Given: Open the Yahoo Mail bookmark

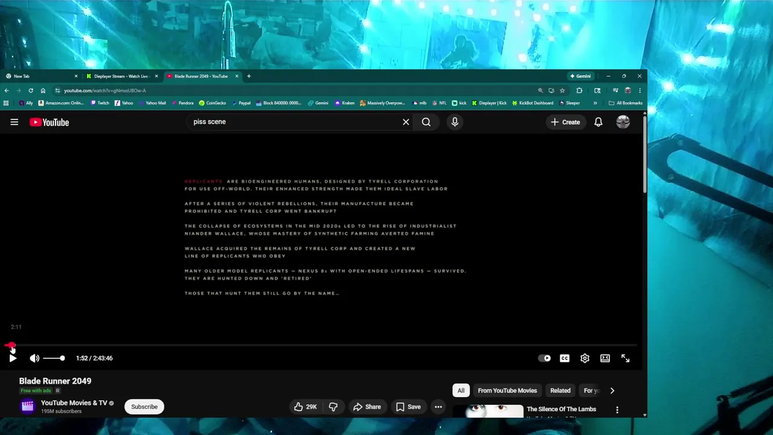Looking at the screenshot, I should click(152, 103).
